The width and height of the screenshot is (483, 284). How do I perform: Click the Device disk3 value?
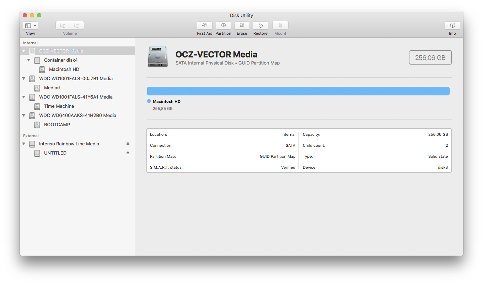point(443,167)
